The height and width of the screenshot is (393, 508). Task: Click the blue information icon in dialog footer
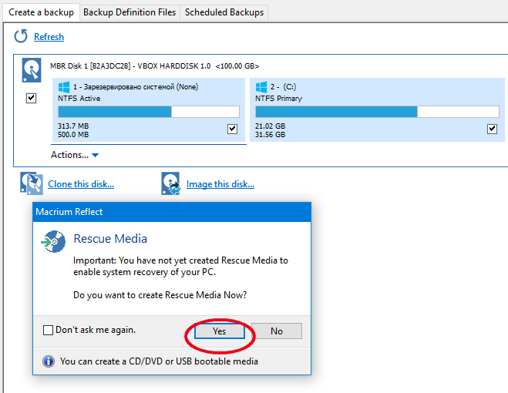[x=49, y=361]
